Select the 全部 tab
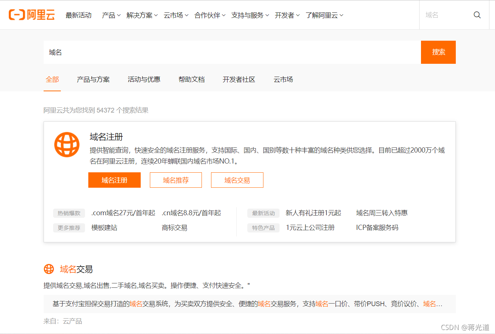Image resolution: width=495 pixels, height=334 pixels. tap(52, 80)
